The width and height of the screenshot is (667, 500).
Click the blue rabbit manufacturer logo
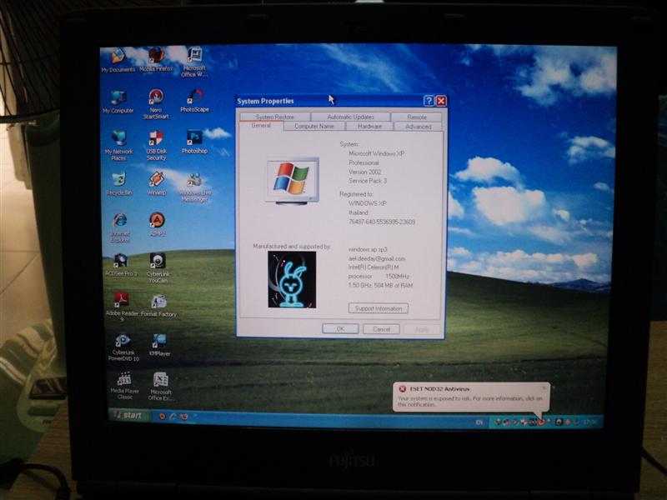[292, 279]
